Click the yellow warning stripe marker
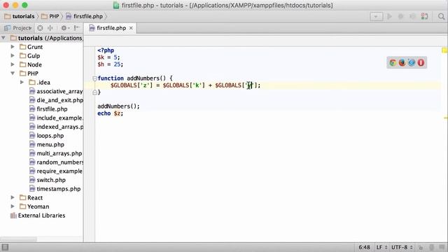 click(x=446, y=118)
